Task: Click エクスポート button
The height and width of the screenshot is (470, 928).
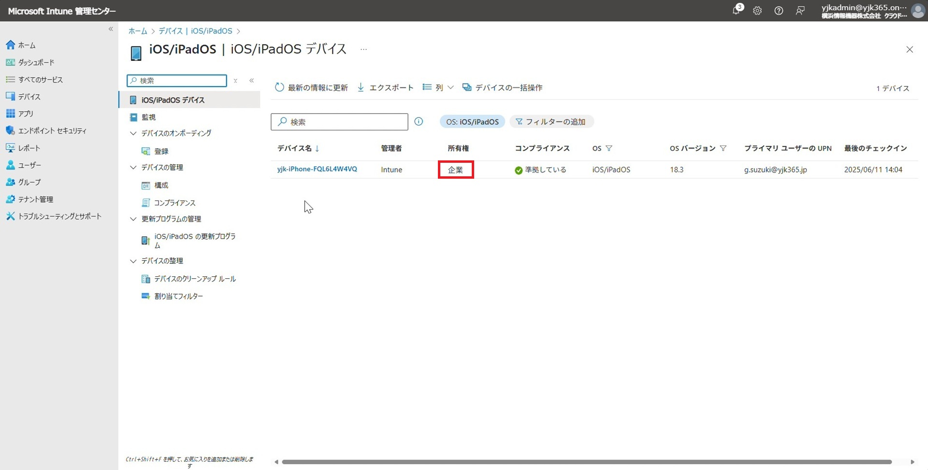Action: pos(385,87)
